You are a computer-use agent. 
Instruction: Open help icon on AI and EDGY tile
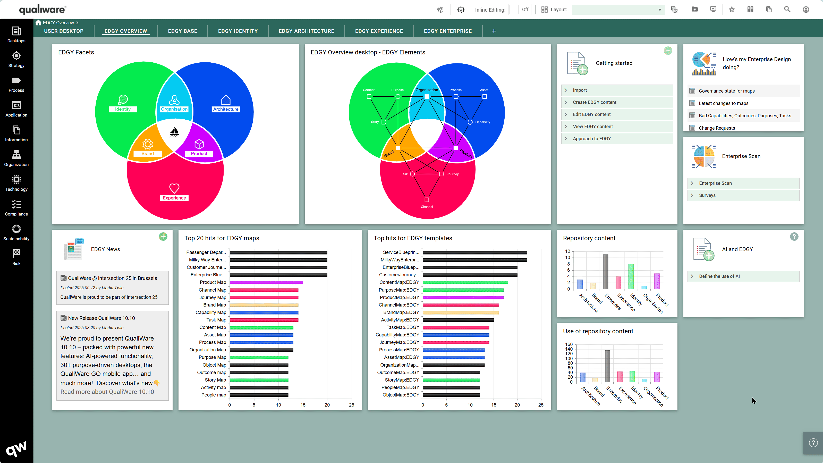tap(794, 236)
